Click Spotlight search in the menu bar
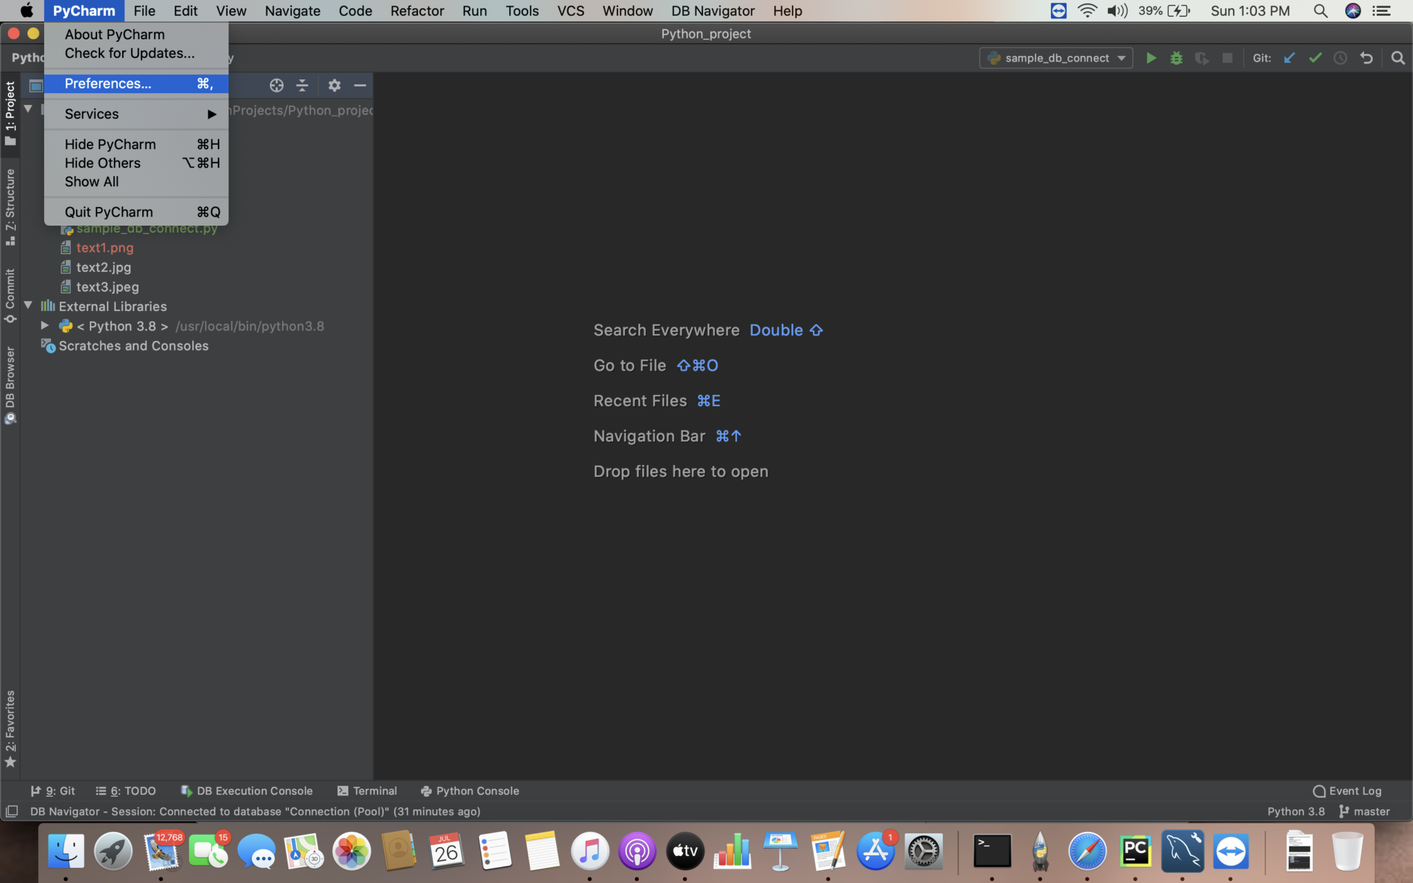This screenshot has height=883, width=1413. pyautogui.click(x=1320, y=11)
